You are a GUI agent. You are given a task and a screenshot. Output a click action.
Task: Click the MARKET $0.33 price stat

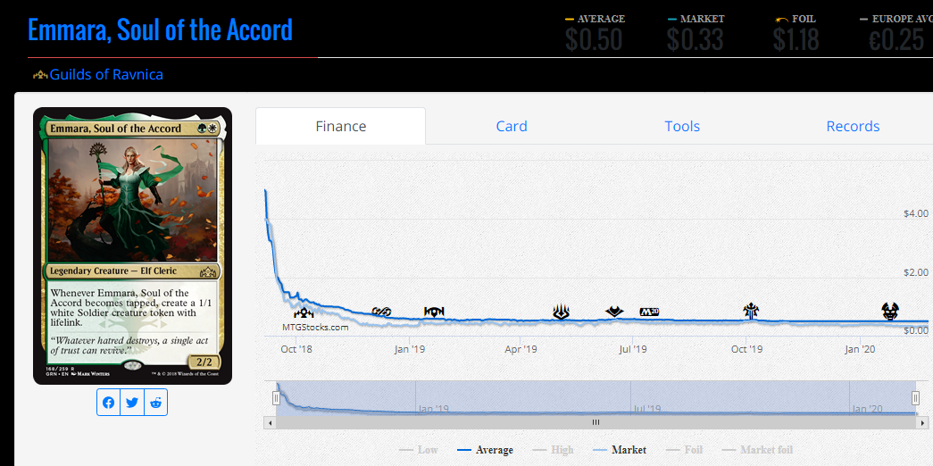pos(696,33)
